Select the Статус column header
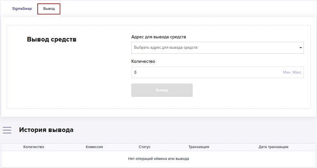The width and height of the screenshot is (317, 168). coord(145,147)
